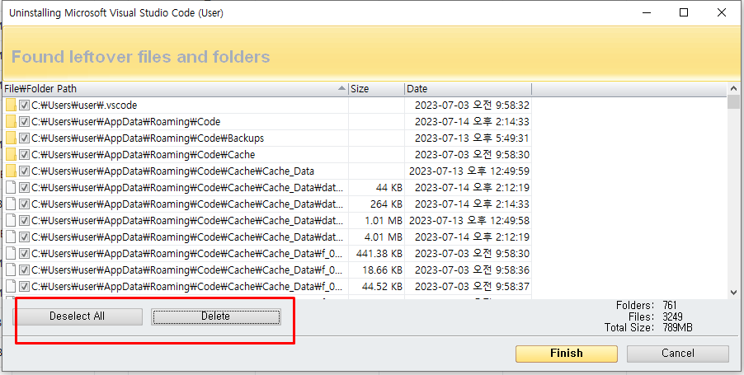
Task: Uncheck checkbox of the 44 KB file
Action: [x=24, y=188]
